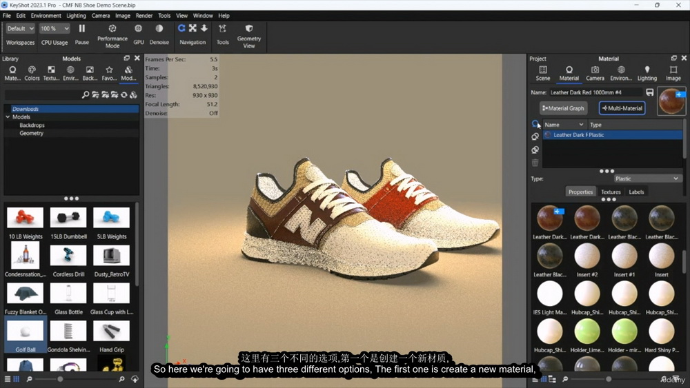Toggle the Denoise button
The height and width of the screenshot is (388, 690).
click(159, 34)
